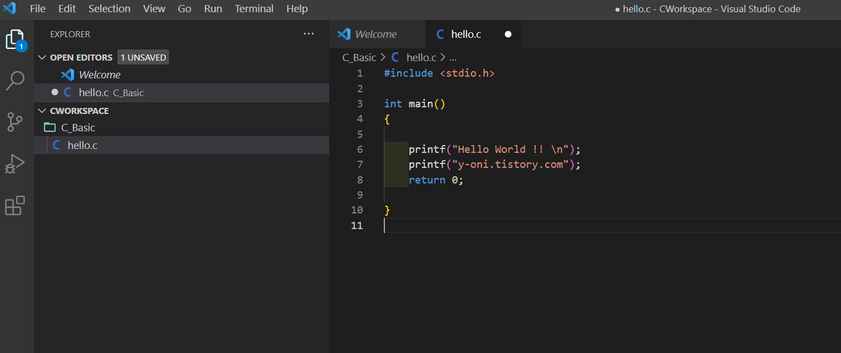Screen dimensions: 841x353
Task: Click VS Code icon on Welcome tab
Action: [344, 34]
